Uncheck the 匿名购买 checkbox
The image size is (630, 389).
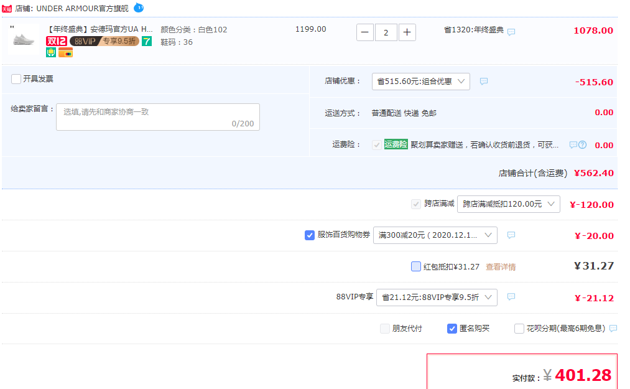point(452,329)
